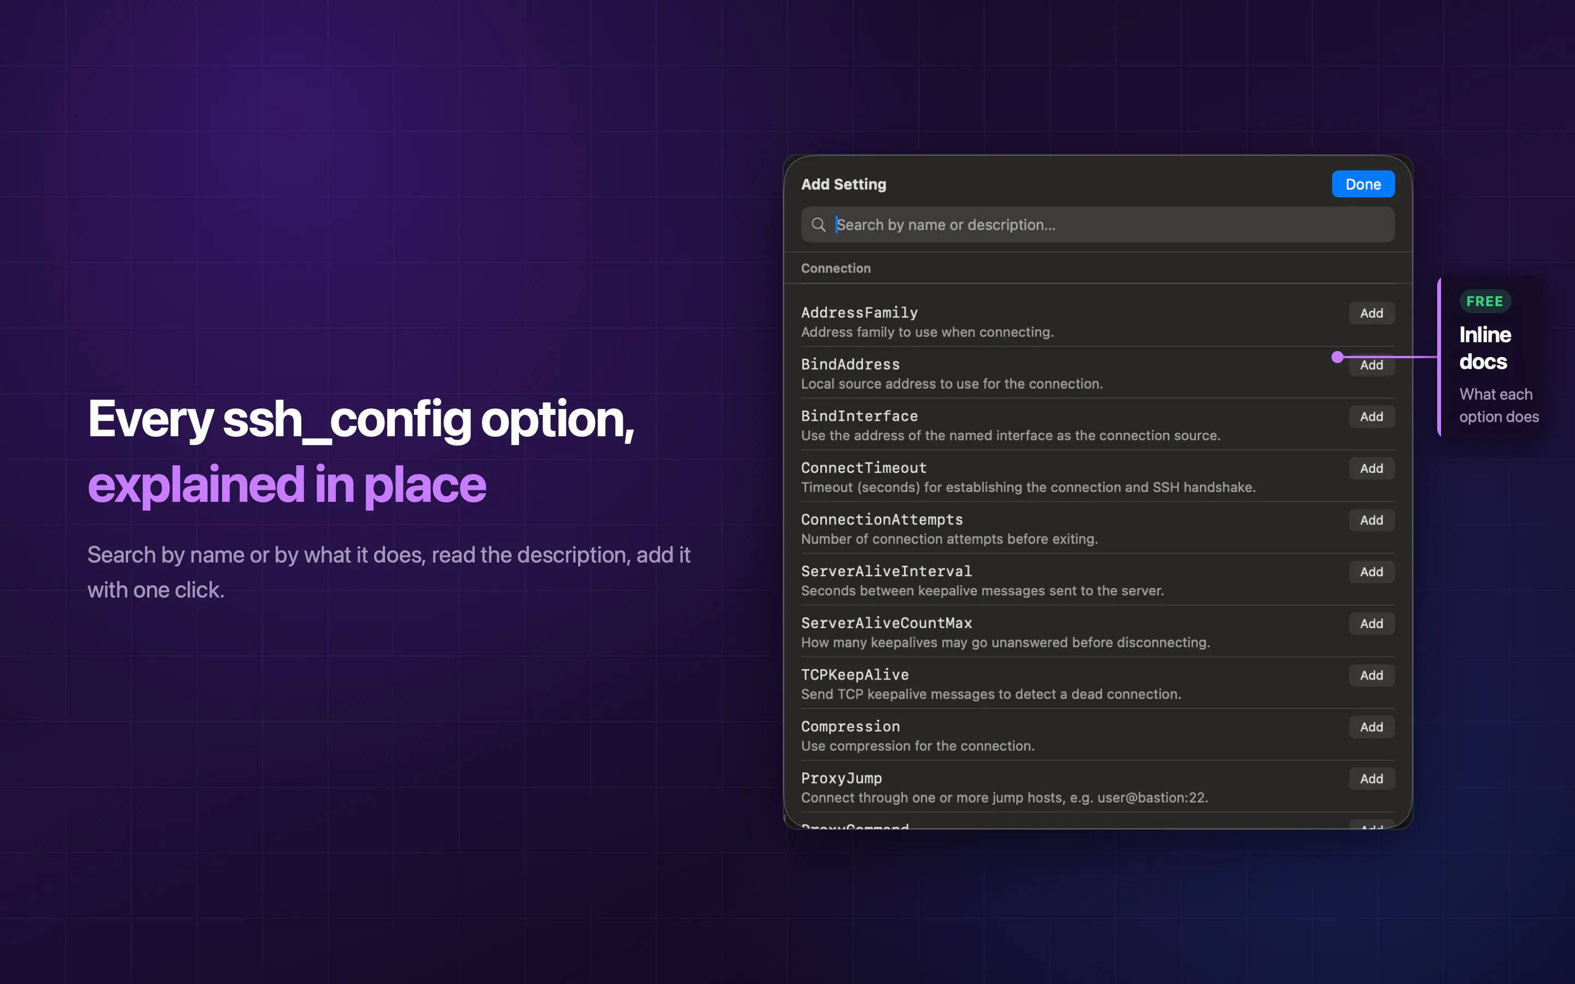Click the 'Search by name or by what it does' subtitle

tap(388, 572)
